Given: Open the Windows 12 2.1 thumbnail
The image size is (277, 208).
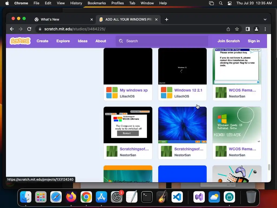Looking at the screenshot, I should tap(182, 66).
